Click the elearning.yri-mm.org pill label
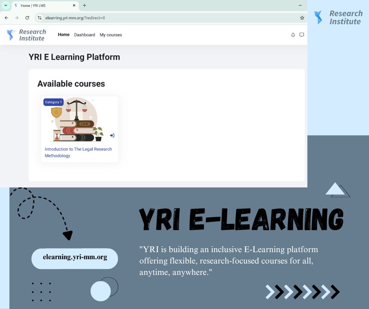 (x=75, y=257)
